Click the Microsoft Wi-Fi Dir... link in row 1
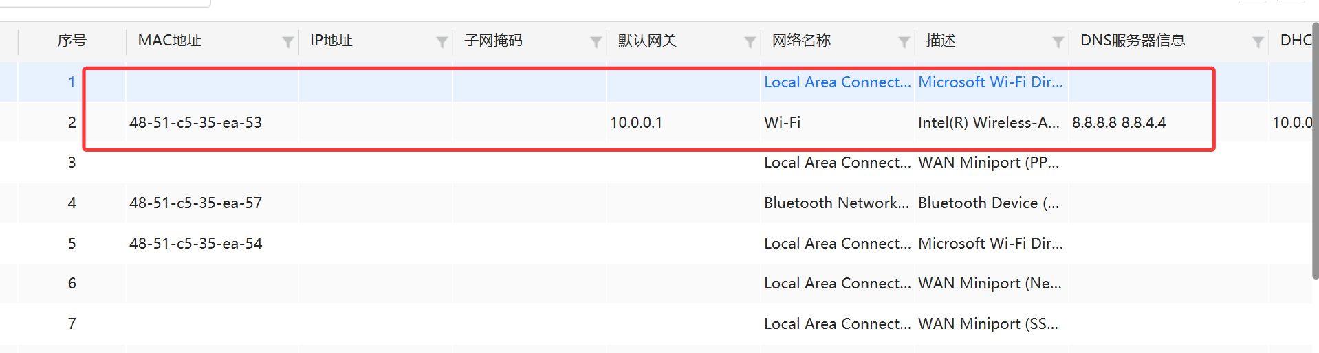1319x353 pixels. point(990,82)
